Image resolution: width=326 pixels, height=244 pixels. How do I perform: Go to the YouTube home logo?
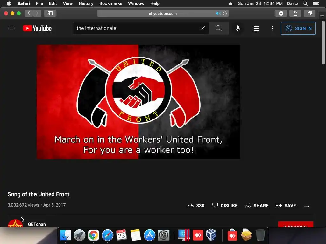click(37, 28)
